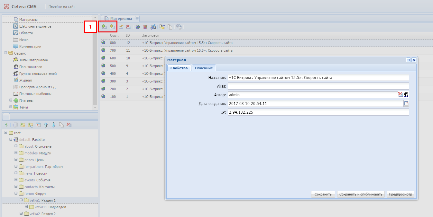Maximize the Материал dialog window
This screenshot has width=433, height=217.
click(409, 60)
